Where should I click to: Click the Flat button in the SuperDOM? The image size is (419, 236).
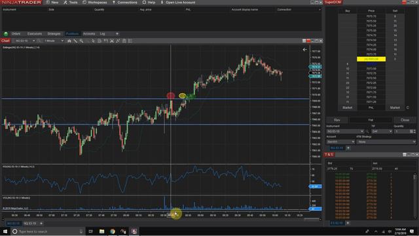[371, 120]
